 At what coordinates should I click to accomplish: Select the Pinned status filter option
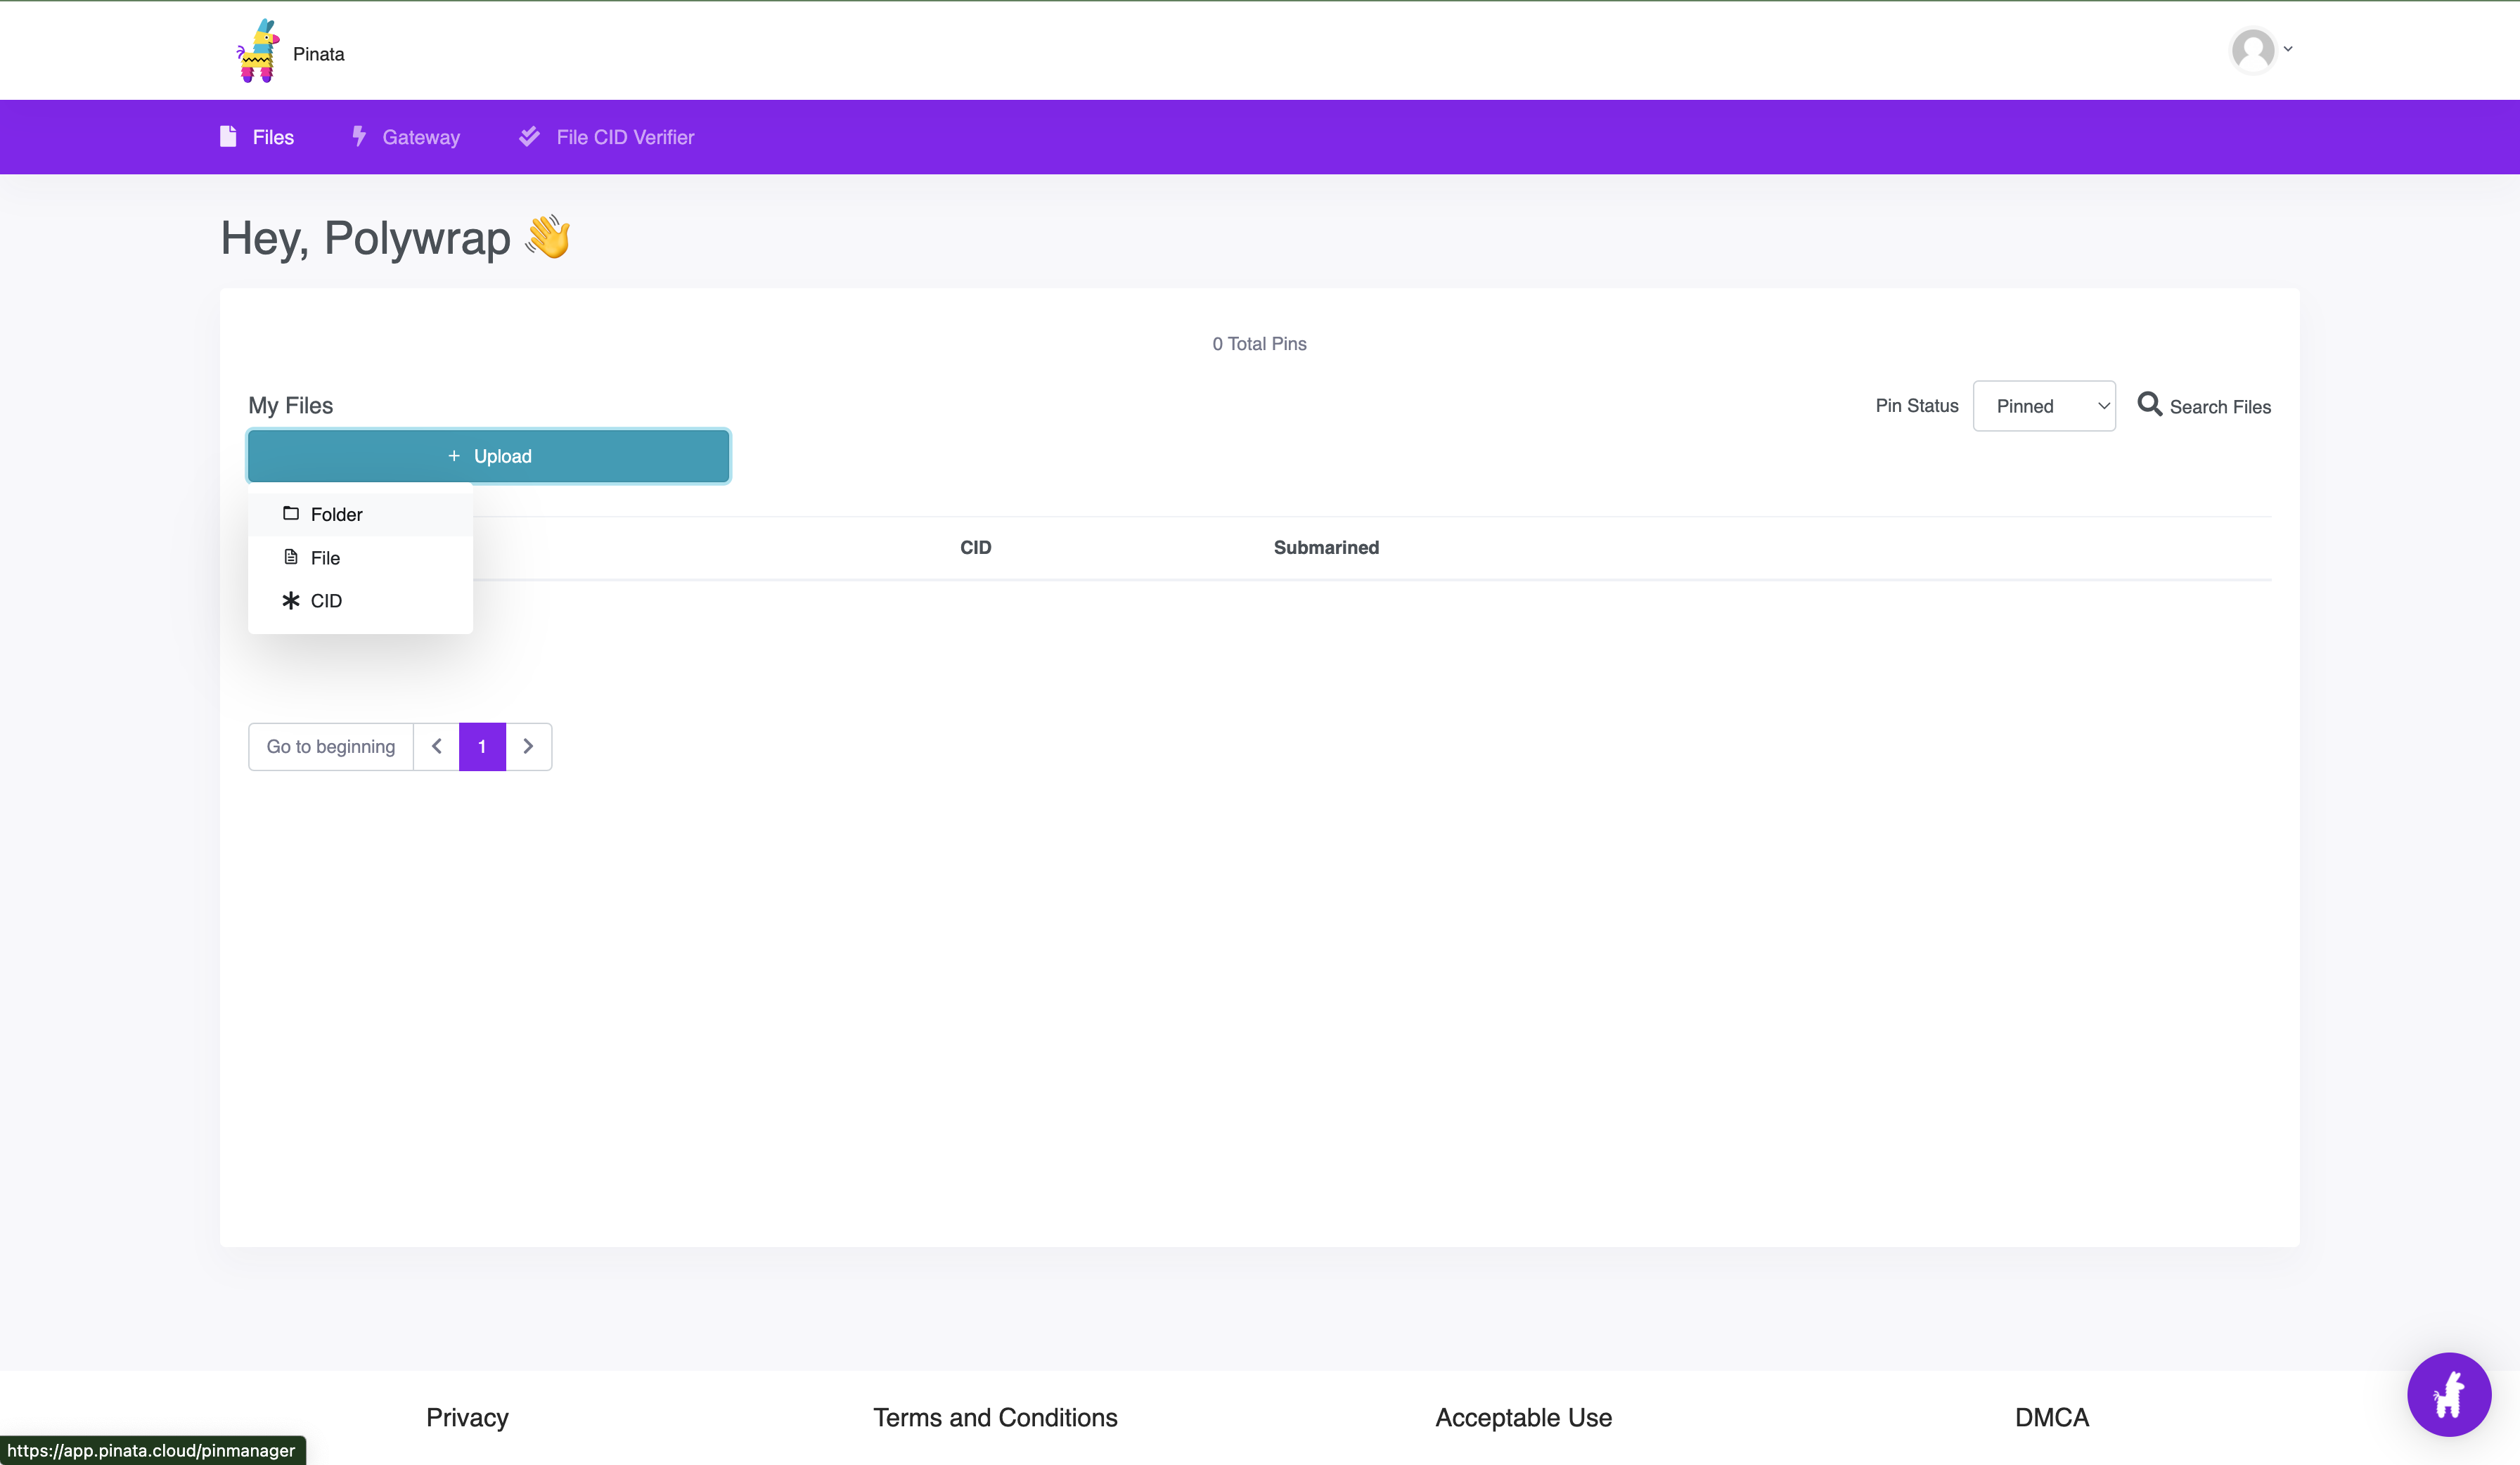tap(2044, 405)
